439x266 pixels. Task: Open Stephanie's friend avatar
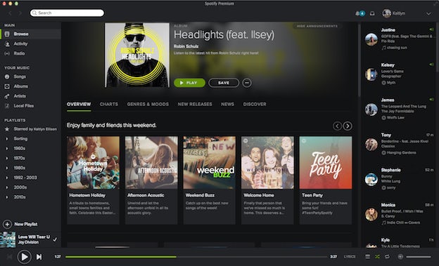click(x=371, y=180)
